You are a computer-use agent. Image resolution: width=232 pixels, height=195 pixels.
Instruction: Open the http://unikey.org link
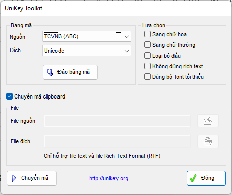pos(108,178)
